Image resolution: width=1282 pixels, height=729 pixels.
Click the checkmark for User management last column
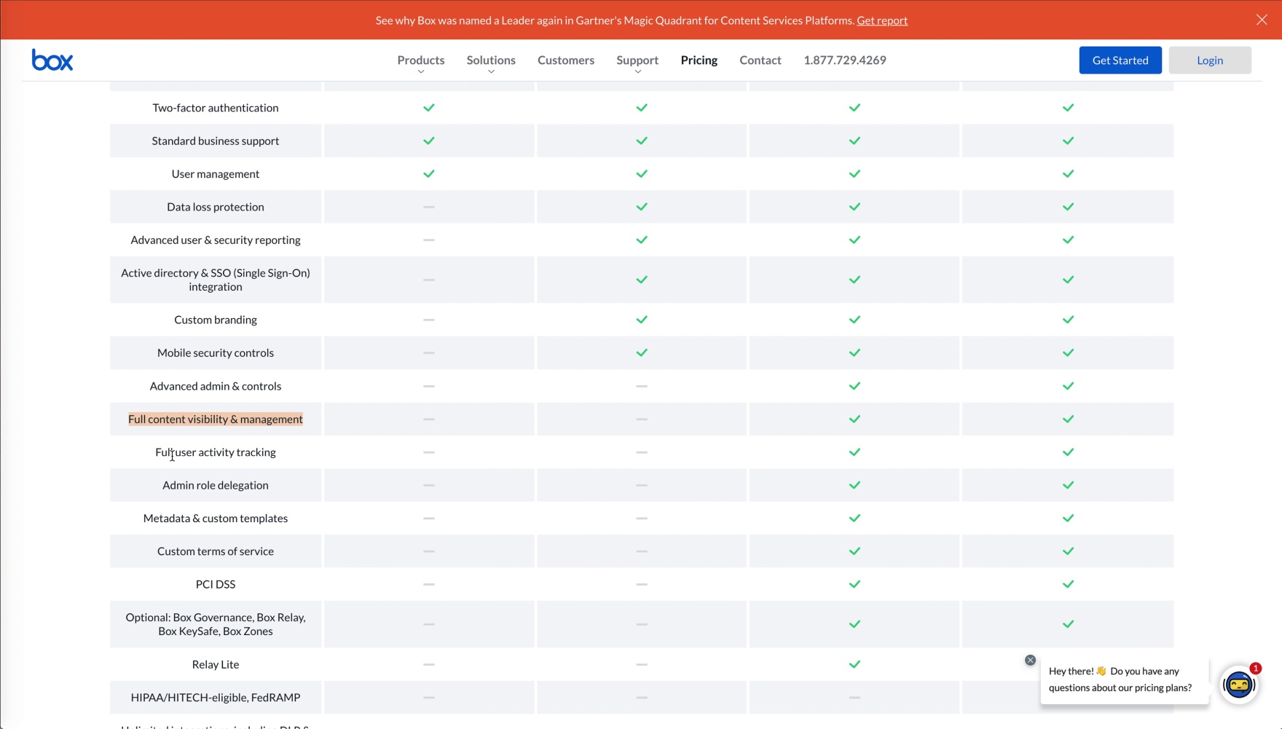pyautogui.click(x=1069, y=173)
